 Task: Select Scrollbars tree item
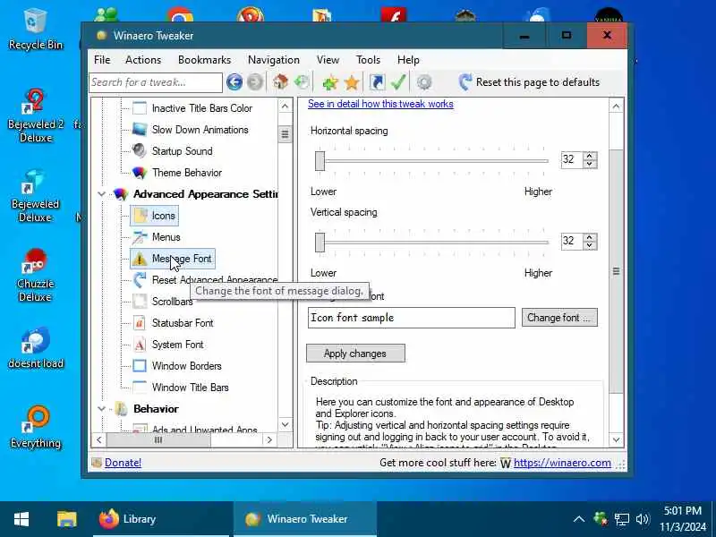(x=172, y=302)
